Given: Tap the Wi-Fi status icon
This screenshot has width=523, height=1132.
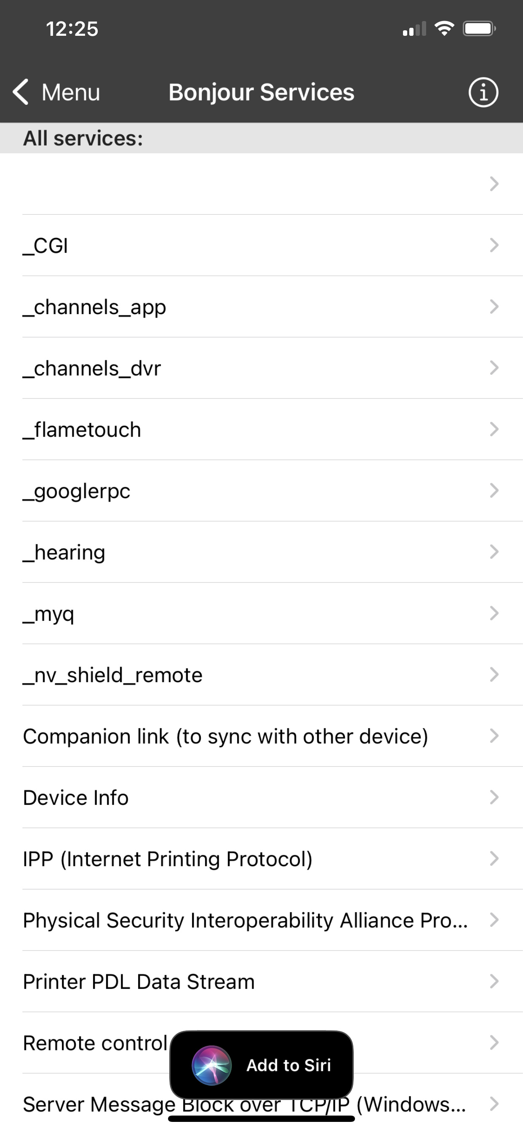Looking at the screenshot, I should [444, 29].
